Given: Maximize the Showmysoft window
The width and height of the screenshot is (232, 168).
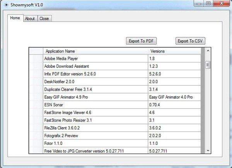Looking at the screenshot, I should pos(208,3).
